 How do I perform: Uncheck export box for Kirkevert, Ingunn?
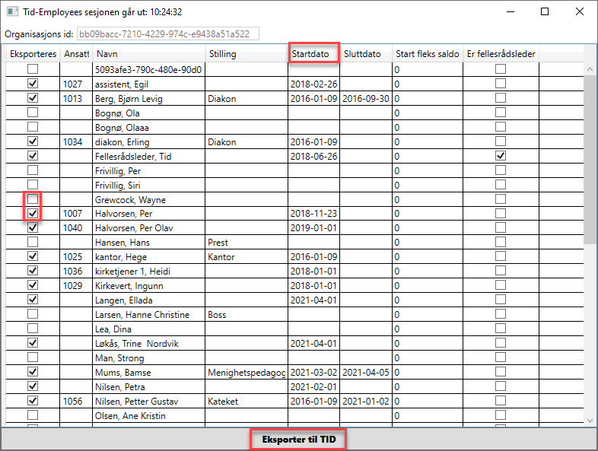[33, 285]
